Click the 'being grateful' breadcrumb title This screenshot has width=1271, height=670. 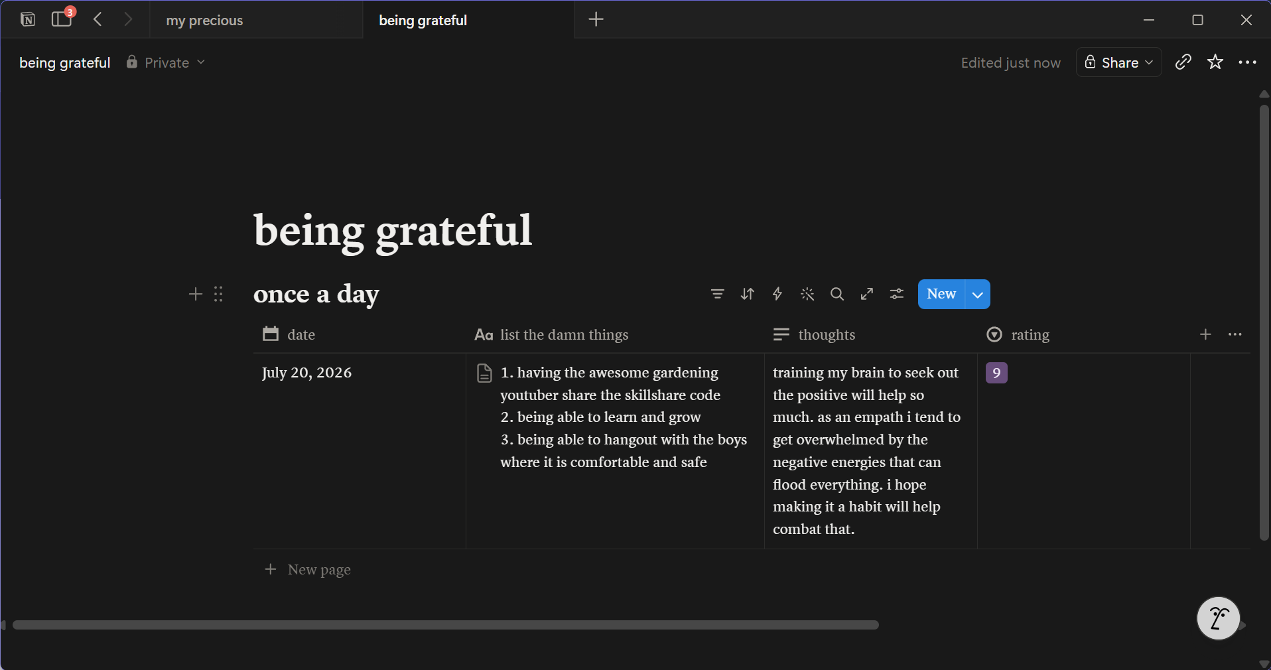(65, 62)
